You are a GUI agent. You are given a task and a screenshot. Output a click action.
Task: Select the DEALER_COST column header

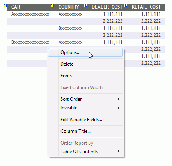tap(107, 7)
